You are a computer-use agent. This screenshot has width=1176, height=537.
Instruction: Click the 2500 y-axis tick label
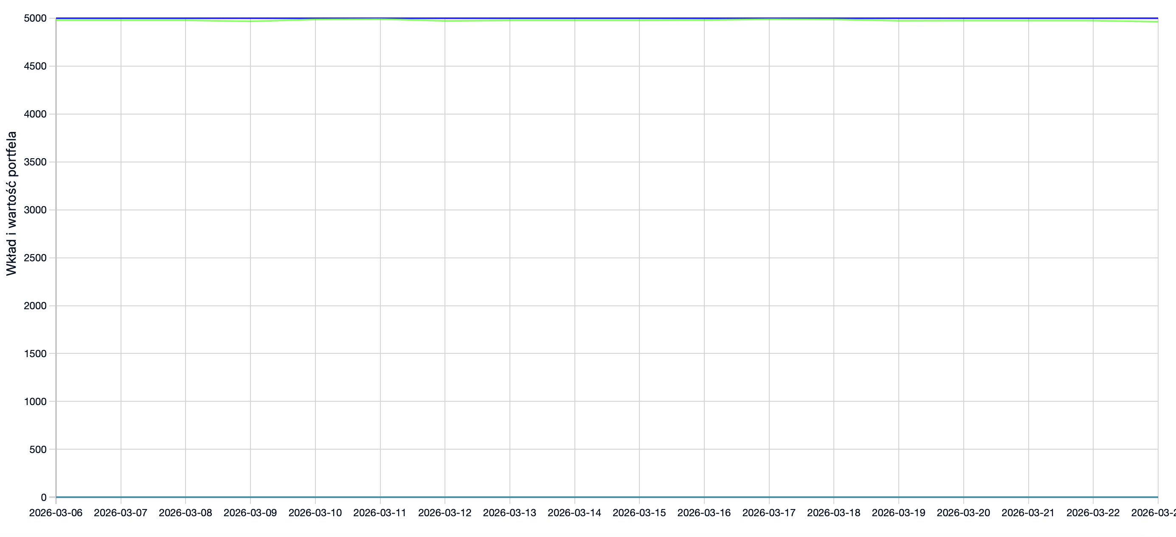(x=35, y=258)
